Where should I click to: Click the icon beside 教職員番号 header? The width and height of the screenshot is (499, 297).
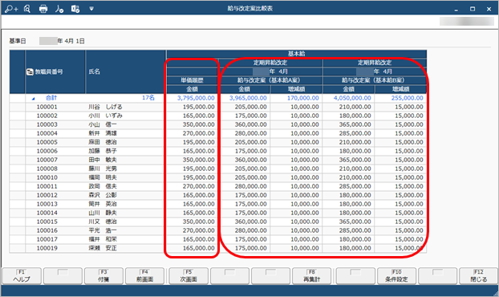coord(30,72)
